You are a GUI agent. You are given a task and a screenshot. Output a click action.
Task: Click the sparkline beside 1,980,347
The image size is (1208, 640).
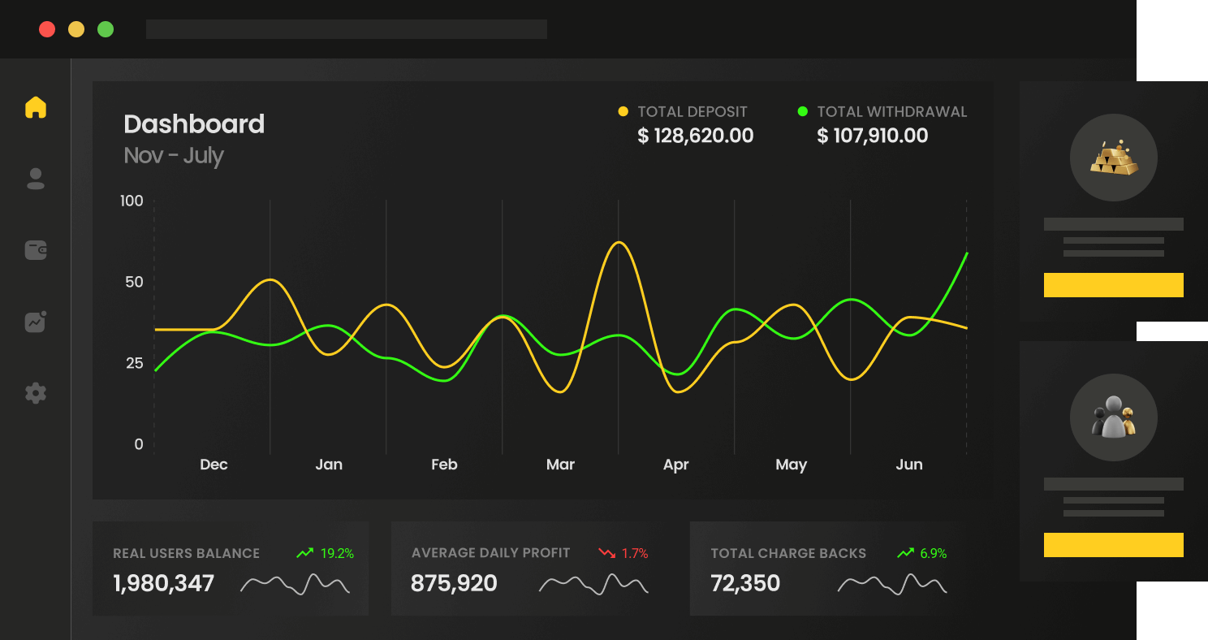click(296, 583)
